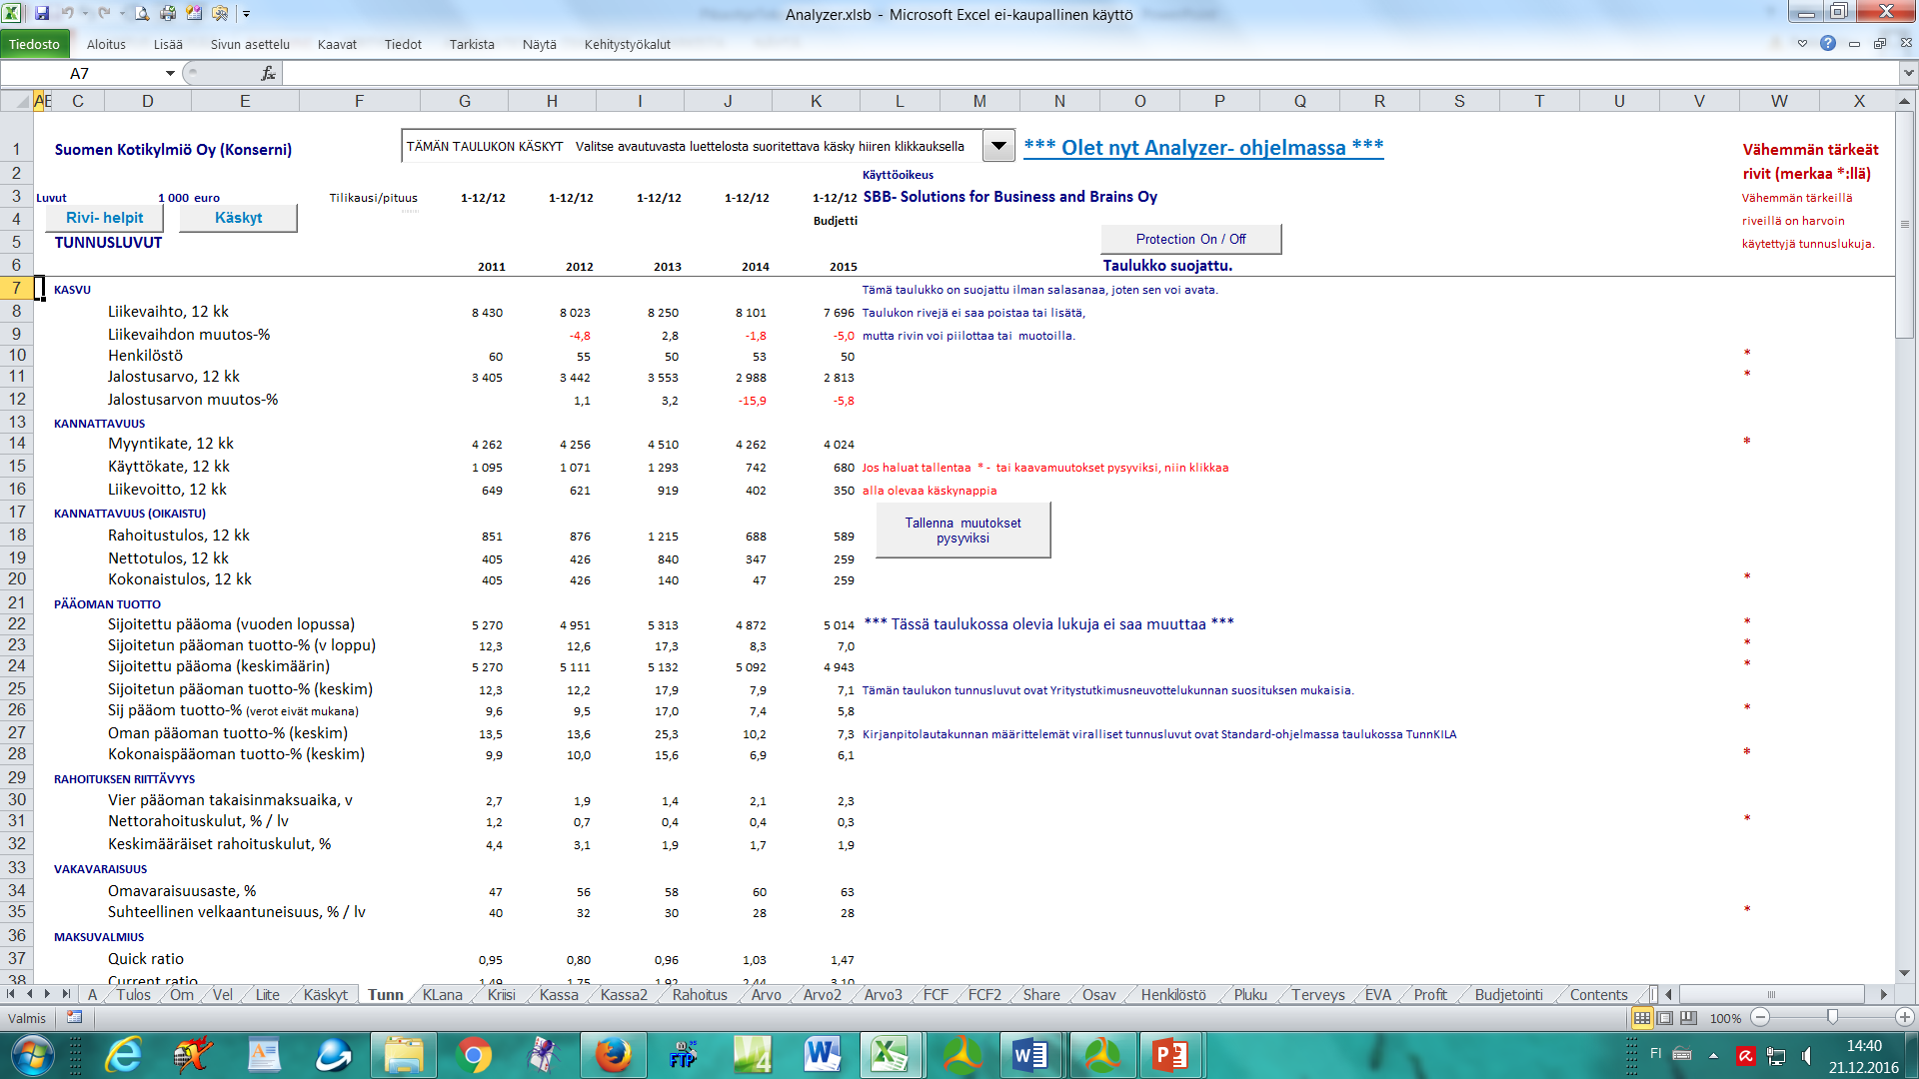Image resolution: width=1919 pixels, height=1079 pixels.
Task: Click the KANNATTAVUUS section heading
Action: click(99, 424)
